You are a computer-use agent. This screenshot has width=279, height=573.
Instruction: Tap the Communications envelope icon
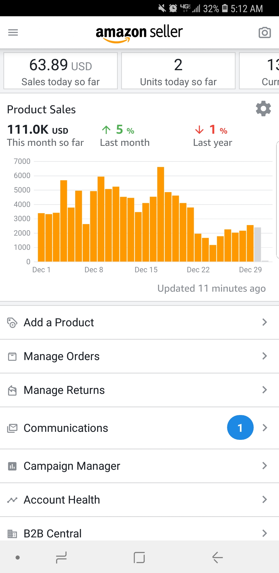pos(12,428)
